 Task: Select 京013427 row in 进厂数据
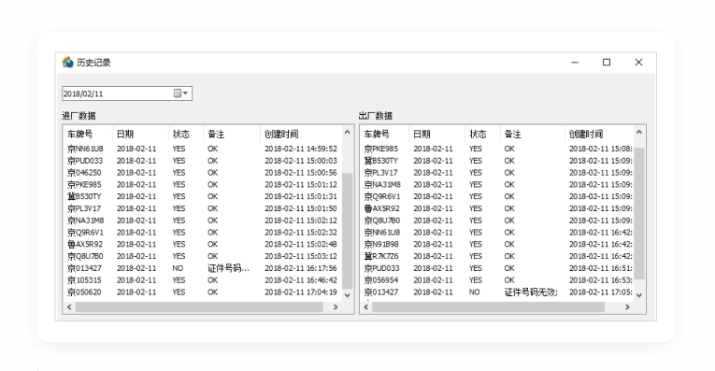[203, 268]
